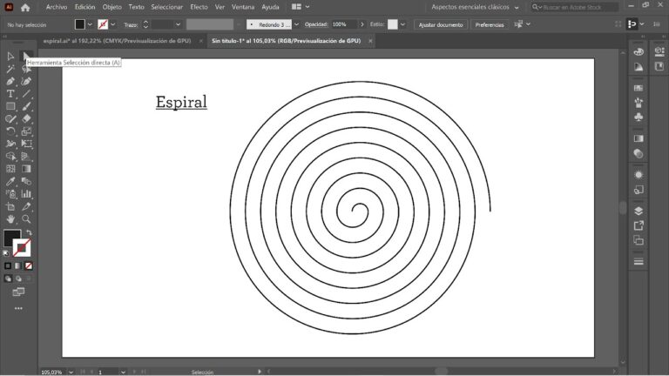Switch to the espiral.ai document tab
This screenshot has width=669, height=376.
117,41
